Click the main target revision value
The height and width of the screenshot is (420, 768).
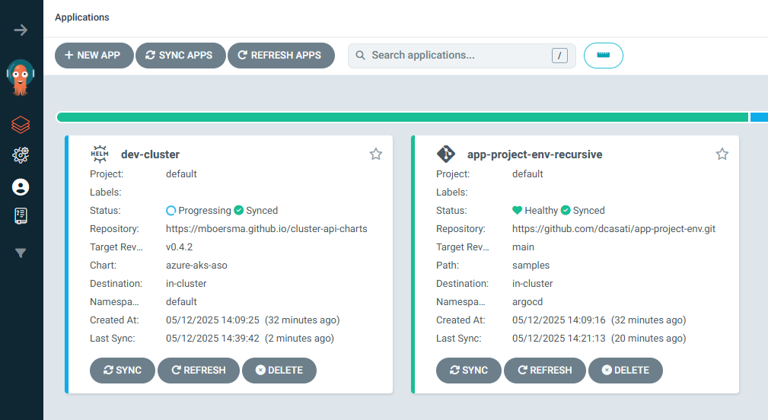tap(523, 247)
